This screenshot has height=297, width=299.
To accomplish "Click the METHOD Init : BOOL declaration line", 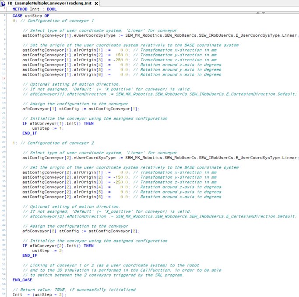I will click(34, 9).
